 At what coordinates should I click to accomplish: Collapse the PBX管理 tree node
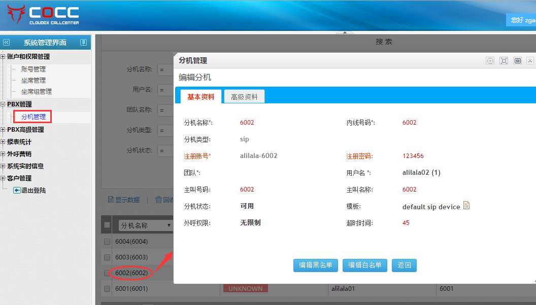point(3,104)
